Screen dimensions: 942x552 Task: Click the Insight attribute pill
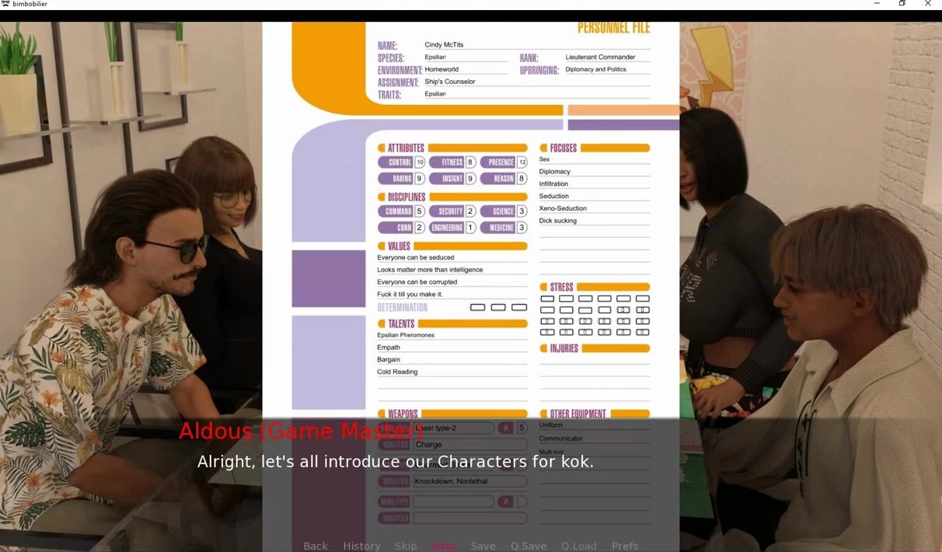pyautogui.click(x=447, y=179)
